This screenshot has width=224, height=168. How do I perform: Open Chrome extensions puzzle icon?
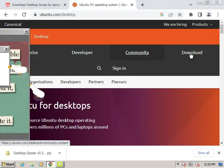(191, 15)
